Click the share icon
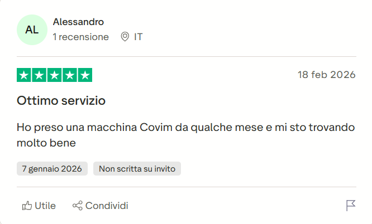Image resolution: width=372 pixels, height=224 pixels. pyautogui.click(x=78, y=206)
